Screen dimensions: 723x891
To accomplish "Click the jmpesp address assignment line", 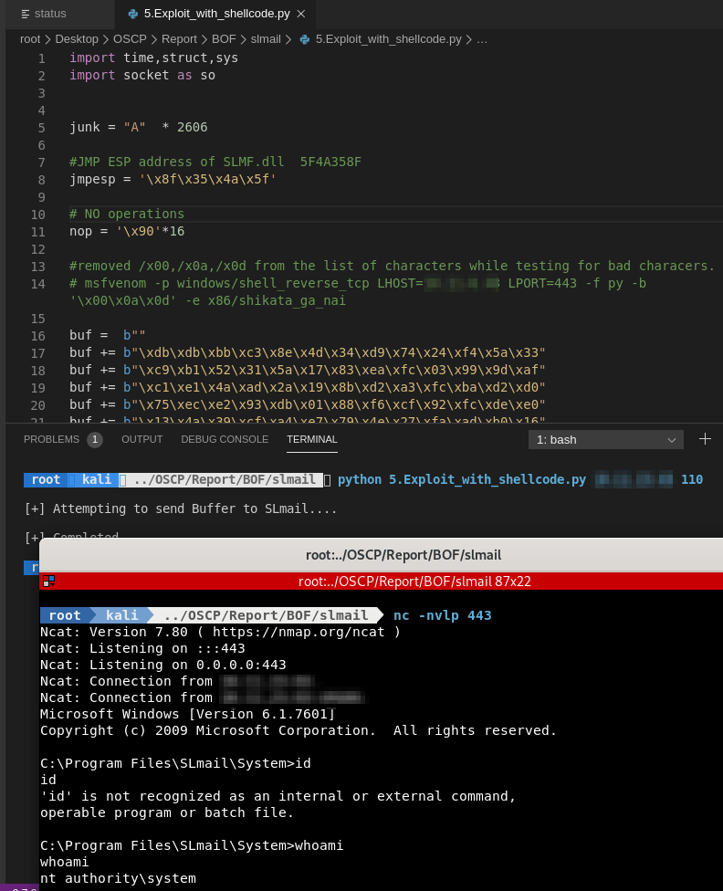I will pyautogui.click(x=173, y=180).
